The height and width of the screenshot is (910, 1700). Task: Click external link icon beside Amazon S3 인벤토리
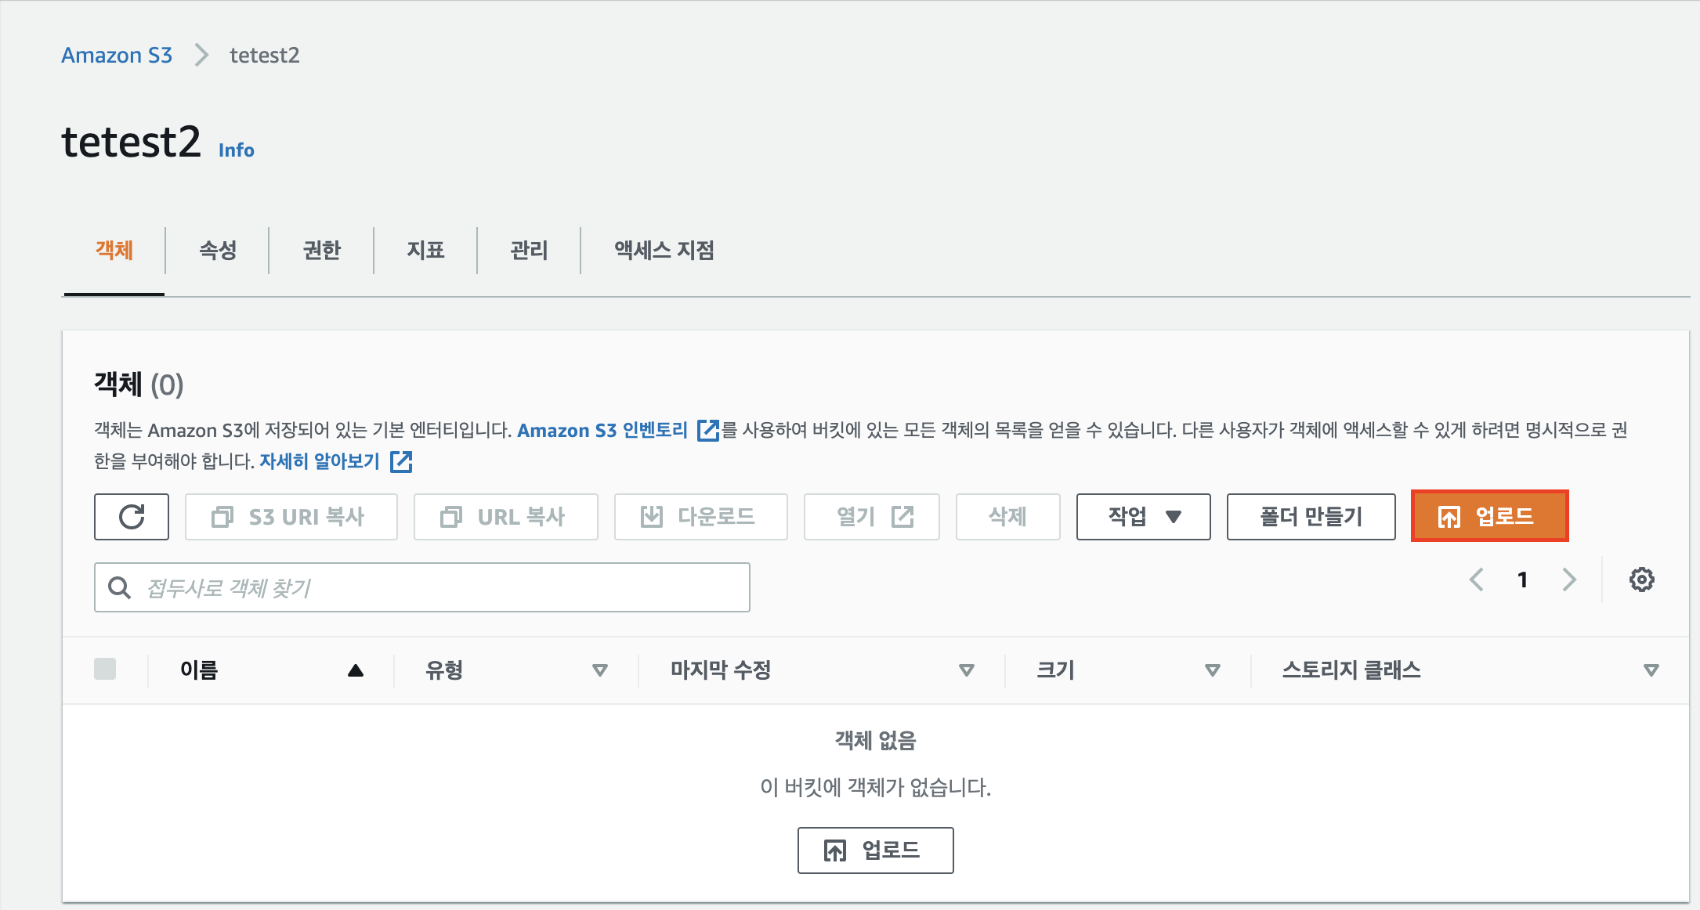[x=707, y=431]
